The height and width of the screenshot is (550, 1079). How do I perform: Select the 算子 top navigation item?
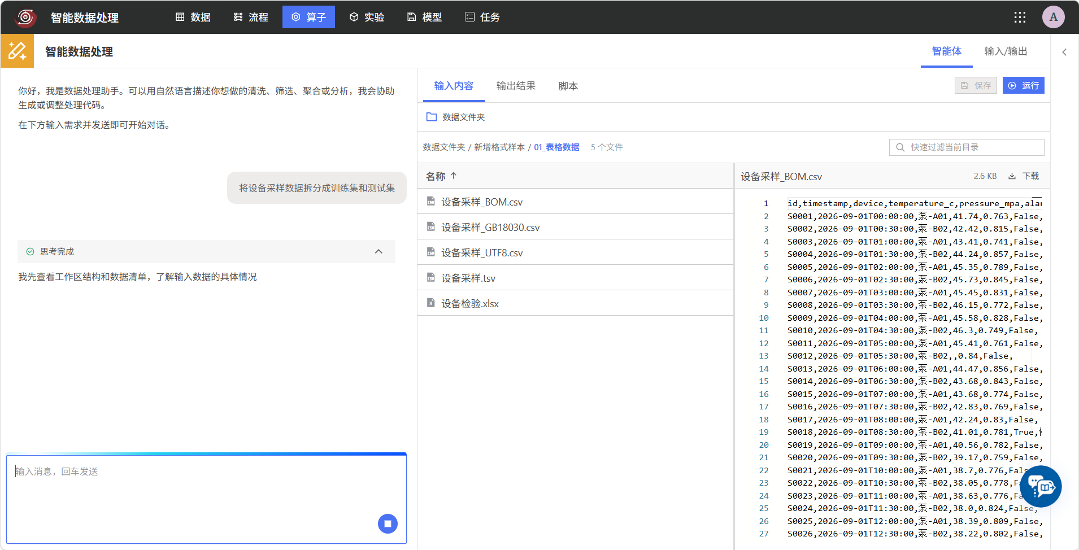308,17
